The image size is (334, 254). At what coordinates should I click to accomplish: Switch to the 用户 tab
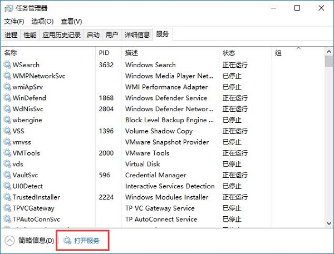(112, 34)
